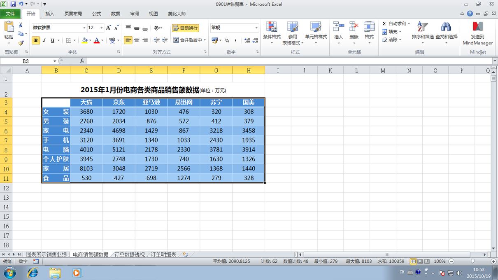Open the 图表展示销售业绩 sheet tab
Image resolution: width=498 pixels, height=280 pixels.
tap(47, 254)
